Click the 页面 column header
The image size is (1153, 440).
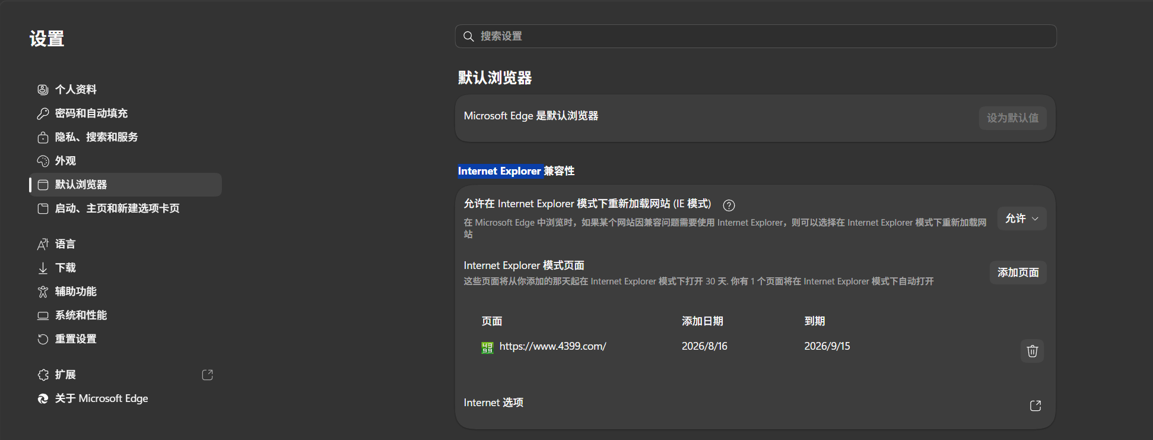tap(491, 321)
